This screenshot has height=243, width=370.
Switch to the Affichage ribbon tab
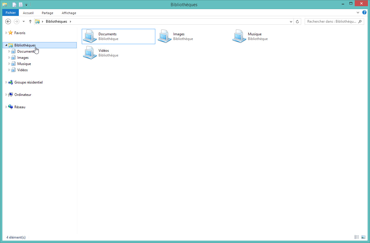pos(69,13)
